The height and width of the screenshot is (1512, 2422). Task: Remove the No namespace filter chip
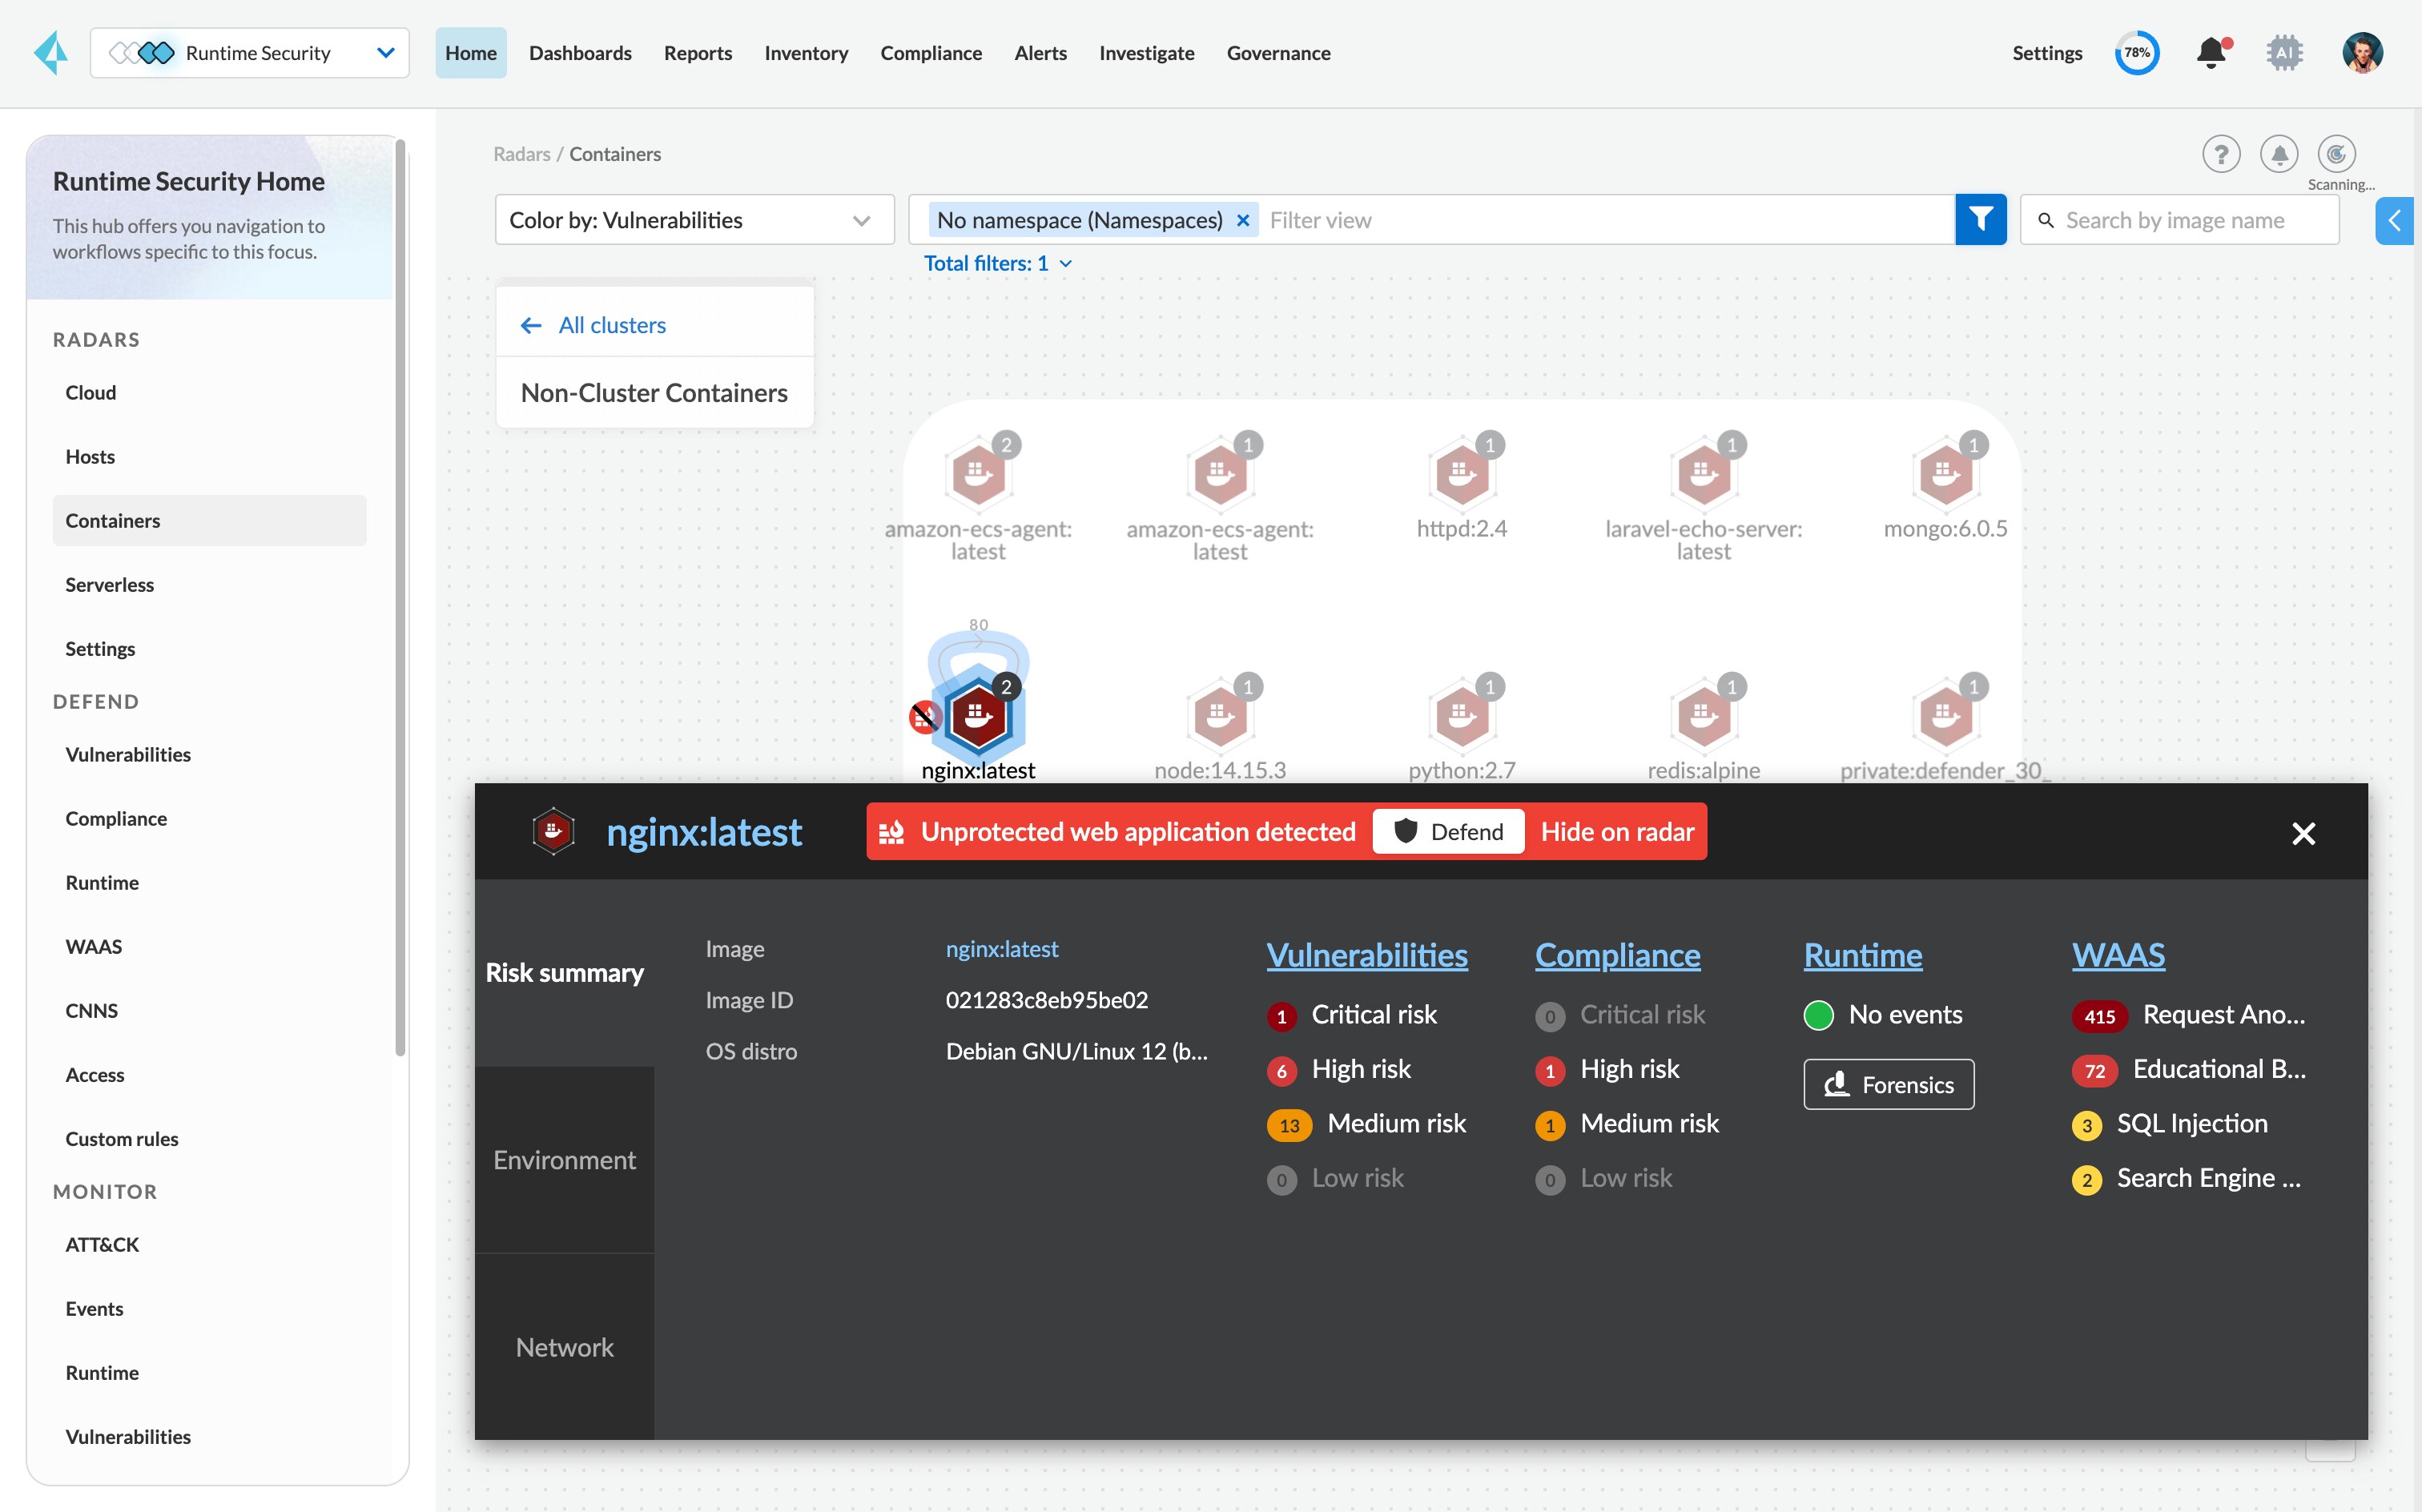pyautogui.click(x=1243, y=219)
